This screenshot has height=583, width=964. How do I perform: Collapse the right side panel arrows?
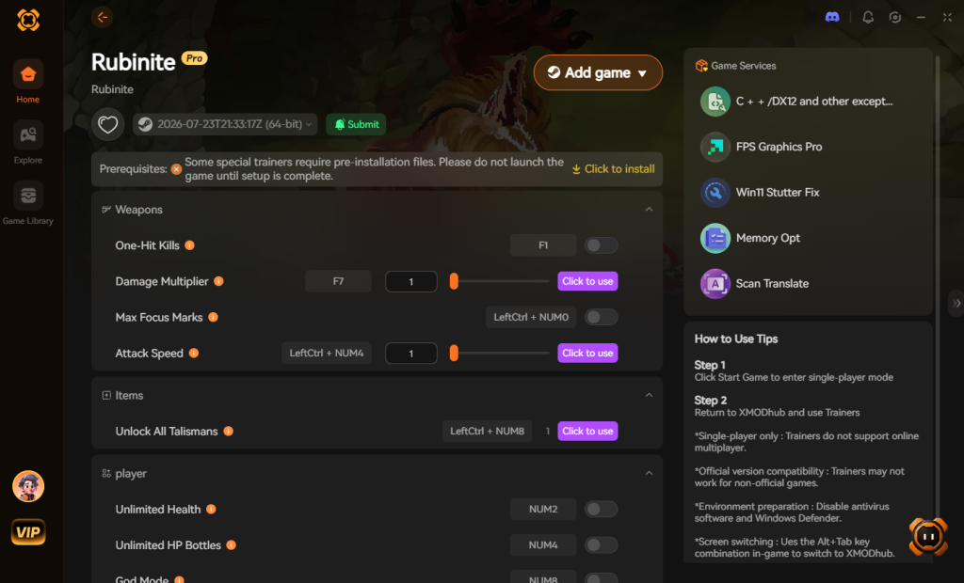click(x=956, y=303)
